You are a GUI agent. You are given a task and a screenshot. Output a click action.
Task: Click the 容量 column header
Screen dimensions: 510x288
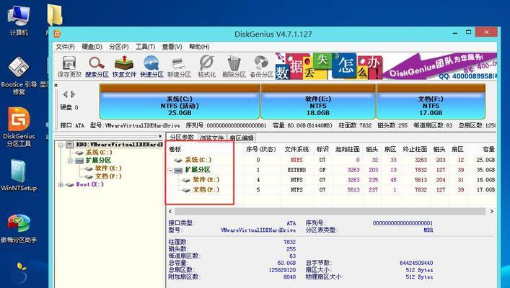[488, 149]
